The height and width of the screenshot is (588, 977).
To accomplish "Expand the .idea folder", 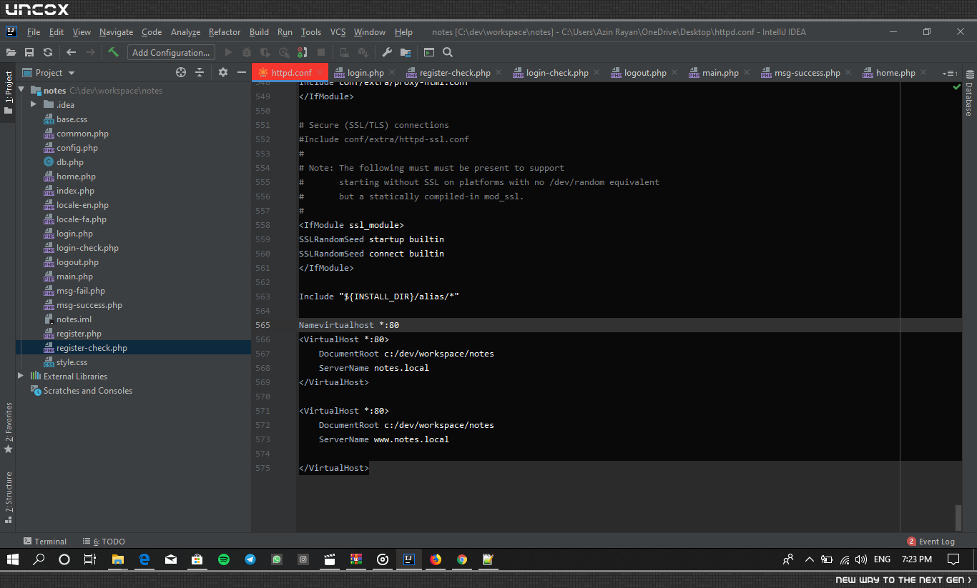I will click(34, 105).
